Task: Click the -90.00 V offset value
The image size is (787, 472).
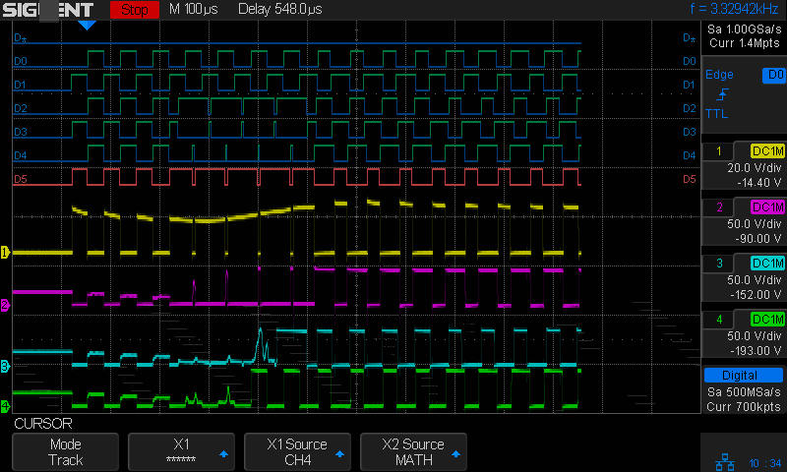Action: pos(758,239)
